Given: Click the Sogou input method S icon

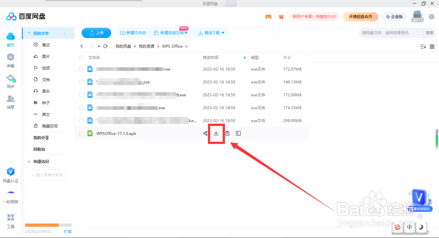Looking at the screenshot, I should point(398,227).
